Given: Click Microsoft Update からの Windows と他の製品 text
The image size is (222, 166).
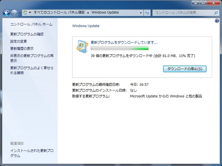Looking at the screenshot, I should (166, 96).
